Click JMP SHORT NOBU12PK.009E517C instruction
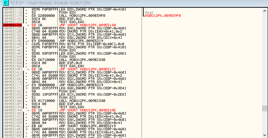 [87, 69]
